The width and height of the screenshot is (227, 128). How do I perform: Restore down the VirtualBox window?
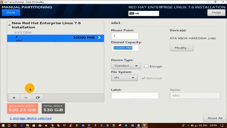[215, 2]
